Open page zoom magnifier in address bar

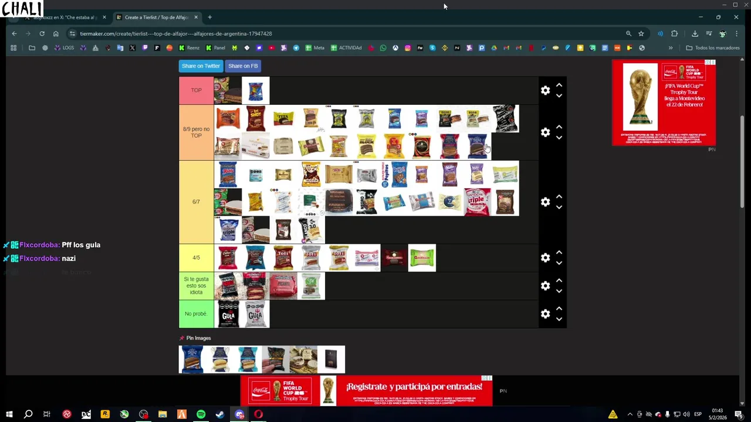[x=628, y=33]
